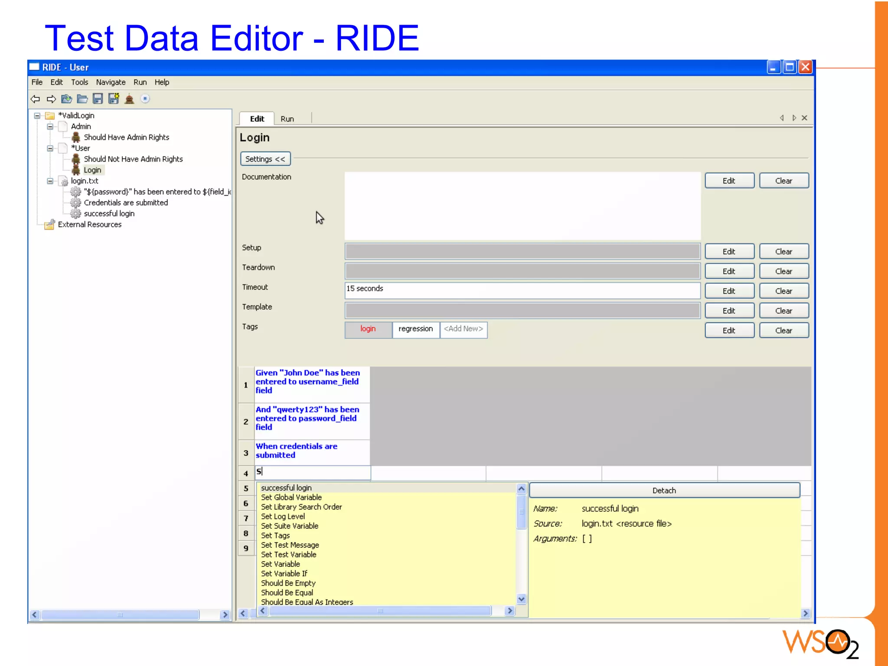Collapse the *User suite node
This screenshot has height=666, width=888.
(50, 148)
